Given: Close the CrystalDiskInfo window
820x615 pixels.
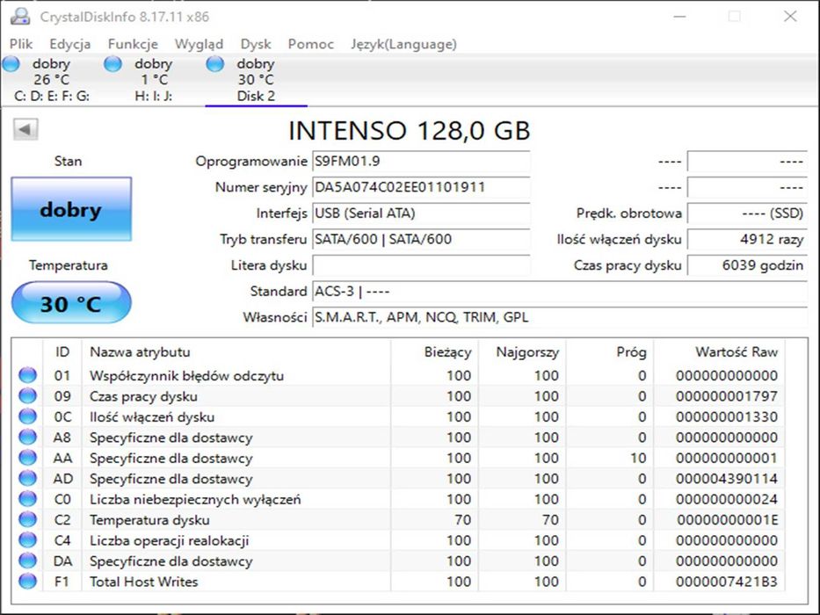Looking at the screenshot, I should pyautogui.click(x=790, y=17).
